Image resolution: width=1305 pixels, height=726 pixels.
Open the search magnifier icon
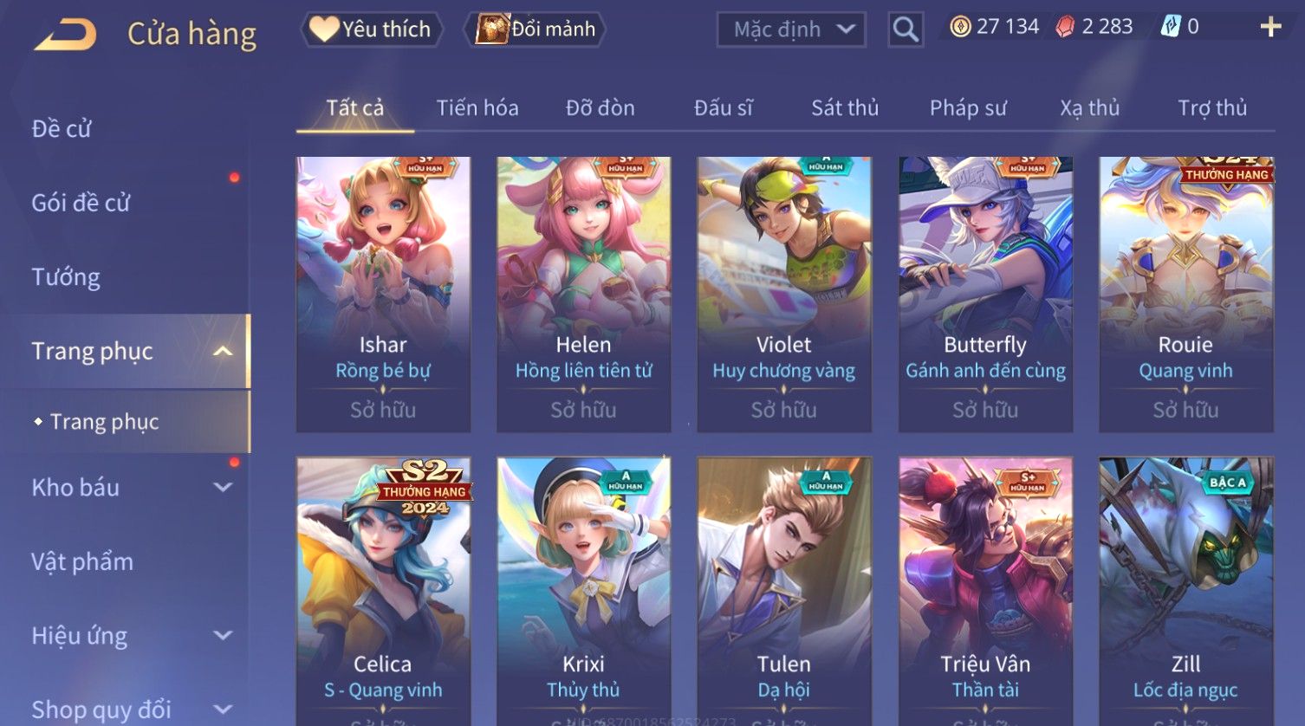[906, 30]
